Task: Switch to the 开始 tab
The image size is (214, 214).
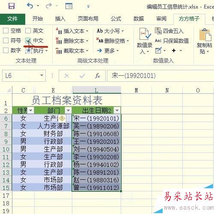Action: point(38,19)
